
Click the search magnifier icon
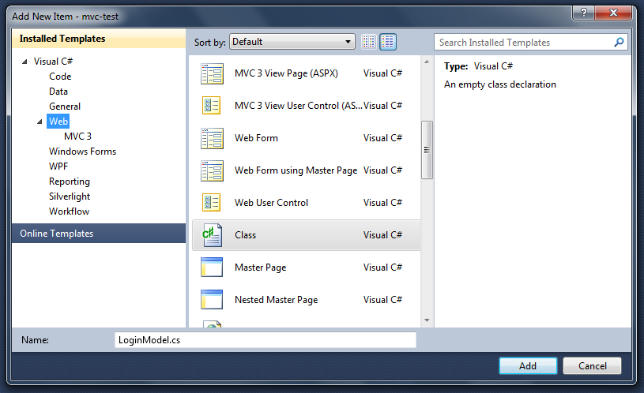click(619, 43)
